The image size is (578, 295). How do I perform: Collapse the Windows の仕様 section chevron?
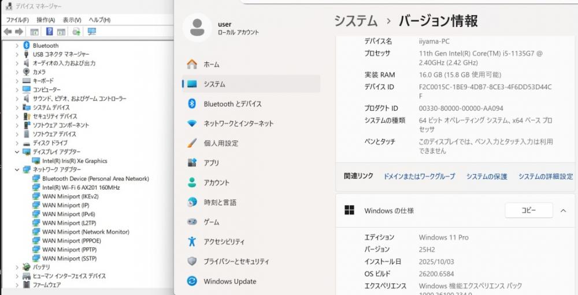[x=563, y=211]
